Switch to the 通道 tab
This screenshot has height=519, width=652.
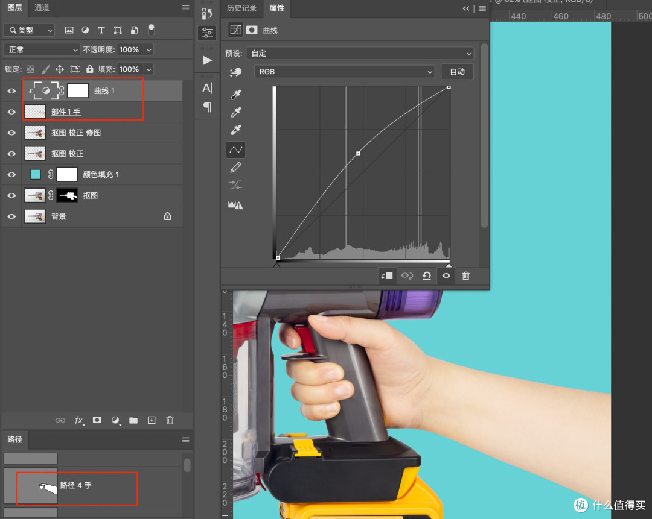point(42,7)
